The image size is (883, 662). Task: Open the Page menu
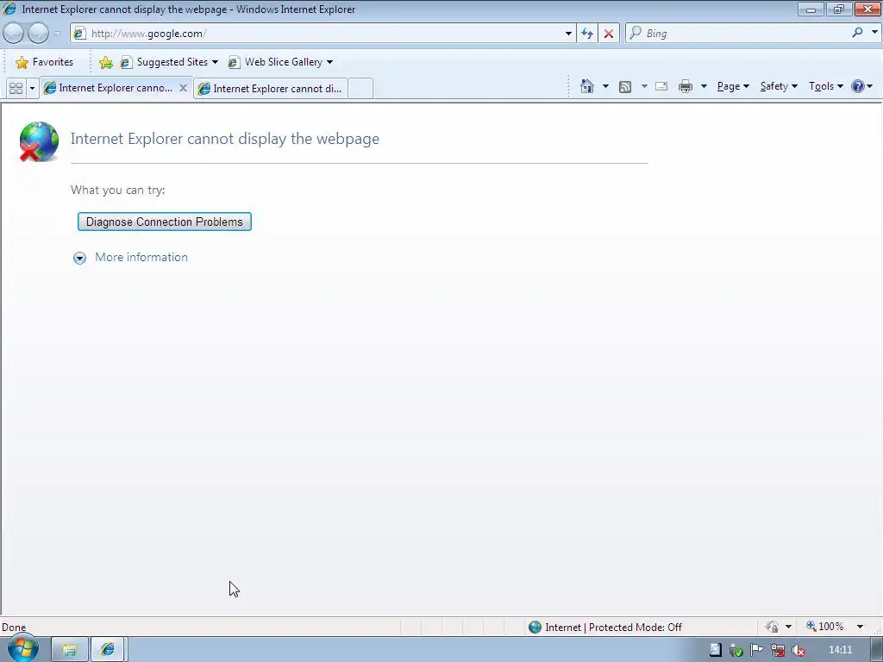click(x=733, y=86)
